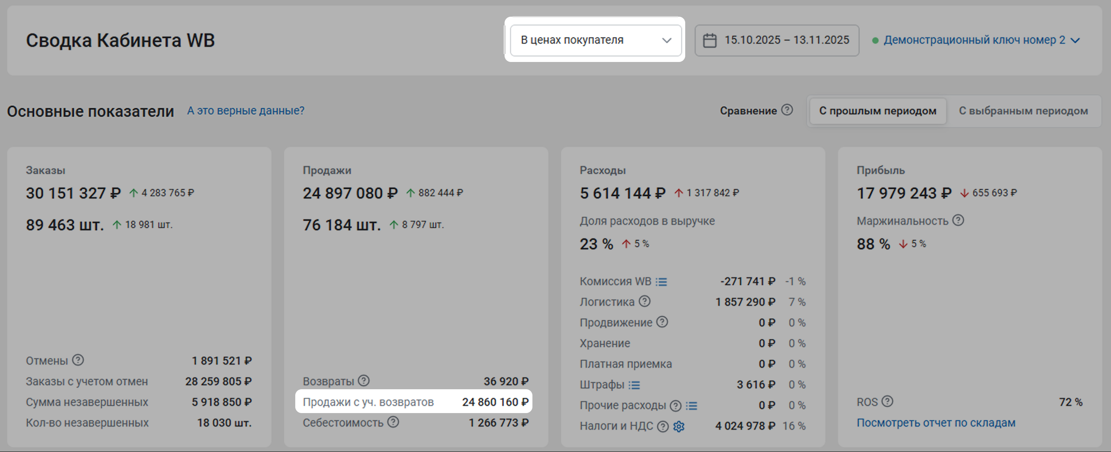Click the Возвраты help icon

[x=364, y=381]
